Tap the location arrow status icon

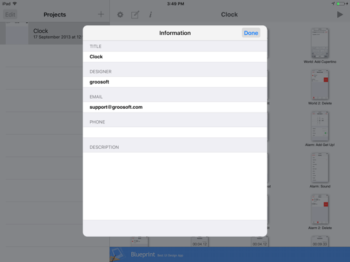pyautogui.click(x=333, y=4)
